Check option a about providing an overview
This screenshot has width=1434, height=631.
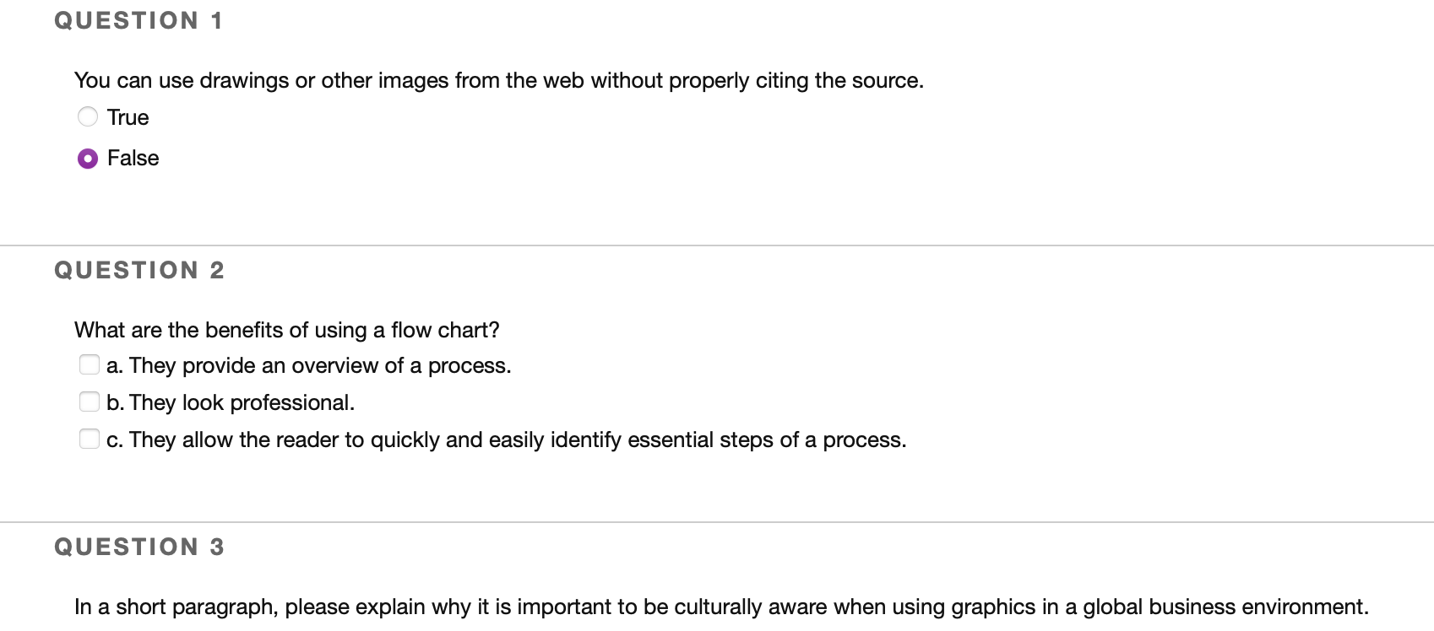tap(90, 364)
